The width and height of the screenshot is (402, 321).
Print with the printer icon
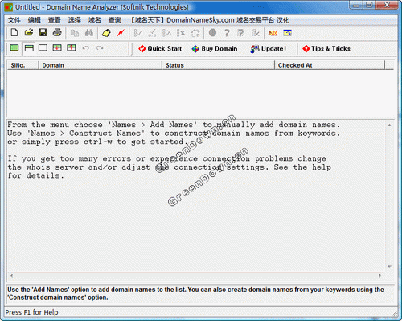pyautogui.click(x=57, y=33)
